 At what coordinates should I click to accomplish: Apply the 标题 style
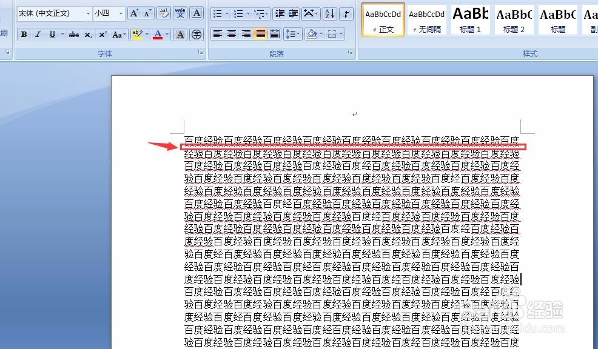pos(557,20)
